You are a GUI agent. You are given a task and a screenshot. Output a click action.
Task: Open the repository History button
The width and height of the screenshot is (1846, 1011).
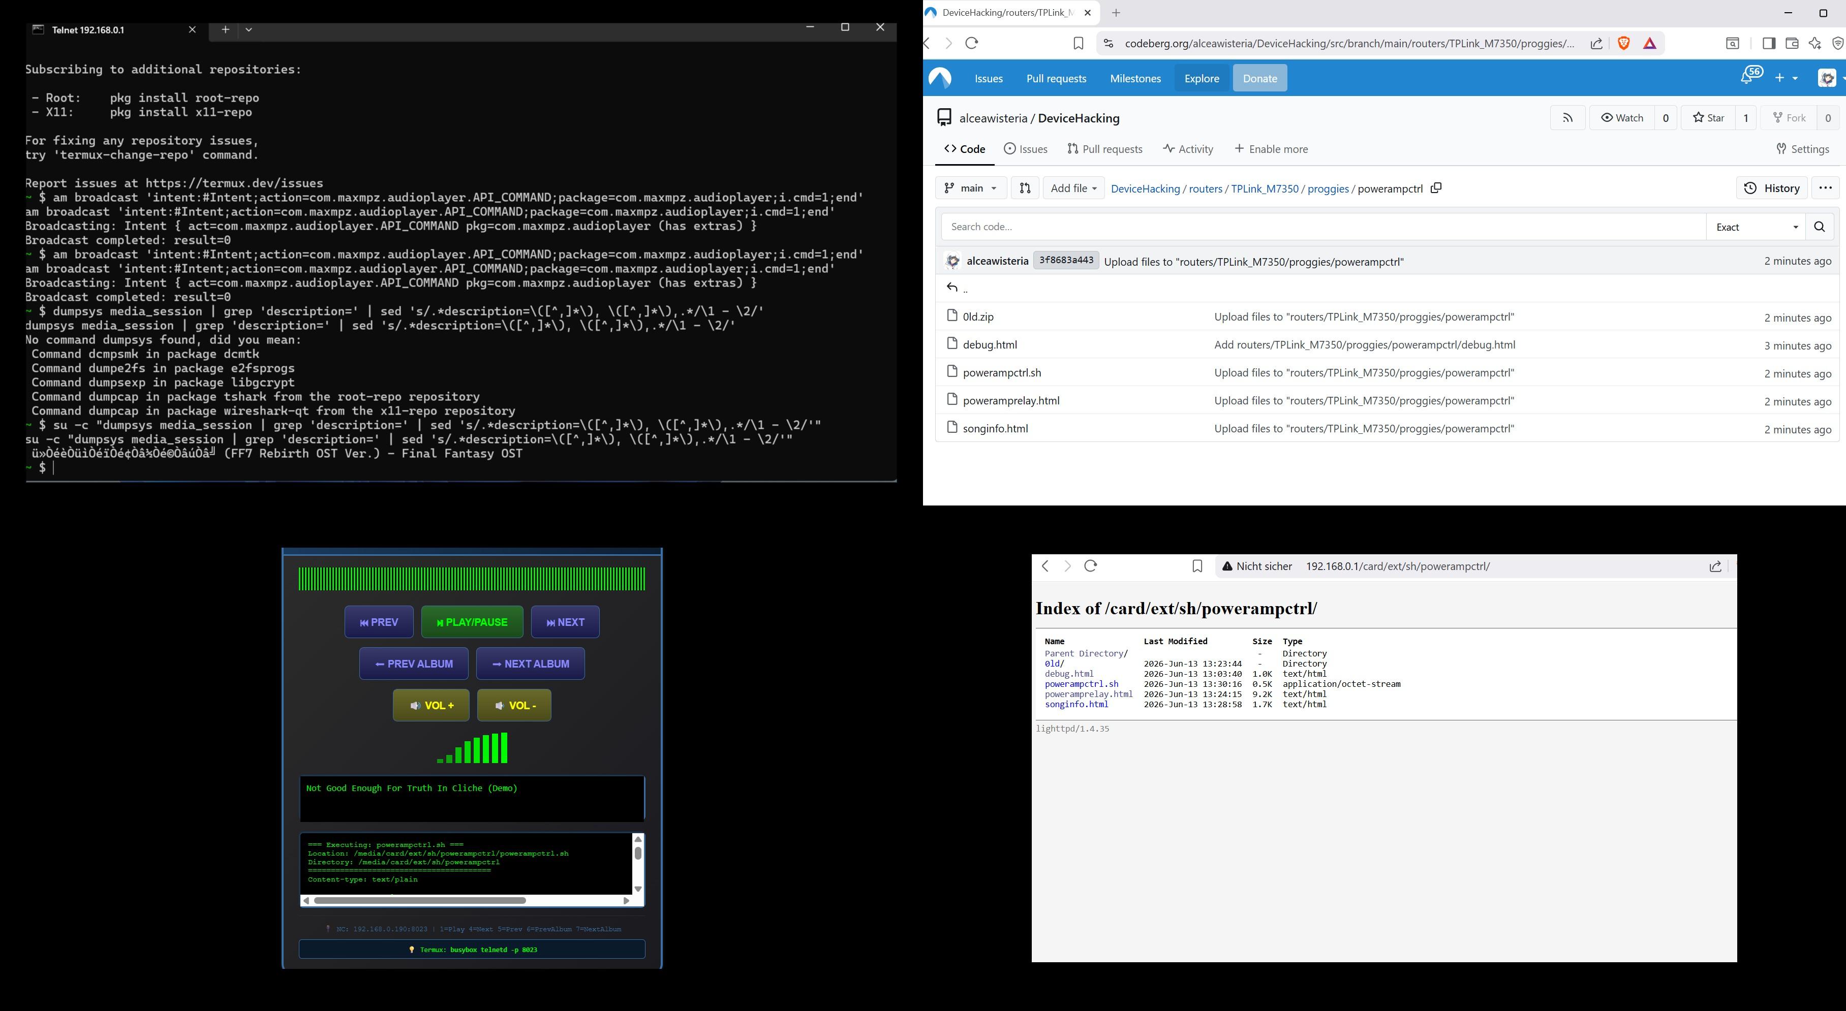click(x=1771, y=188)
